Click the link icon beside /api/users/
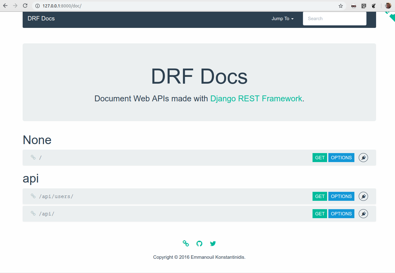This screenshot has height=273, width=395. (33, 196)
